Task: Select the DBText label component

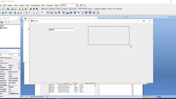Action: coord(56,12)
